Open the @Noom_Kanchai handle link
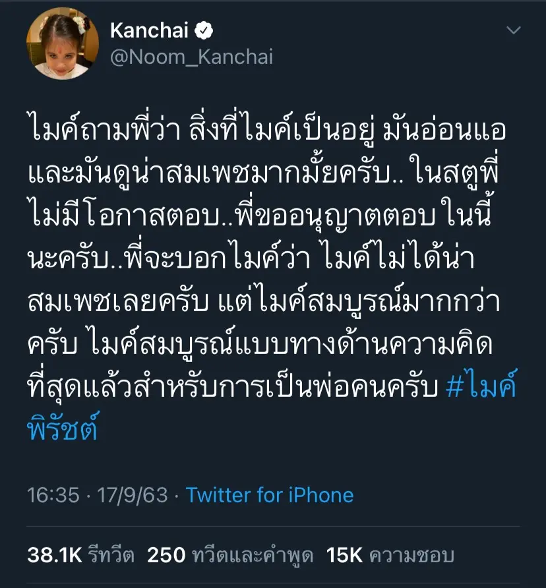 [191, 57]
